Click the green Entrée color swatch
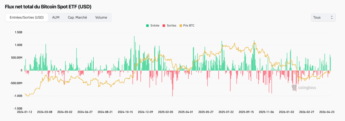This screenshot has width=345, height=121. pyautogui.click(x=148, y=26)
